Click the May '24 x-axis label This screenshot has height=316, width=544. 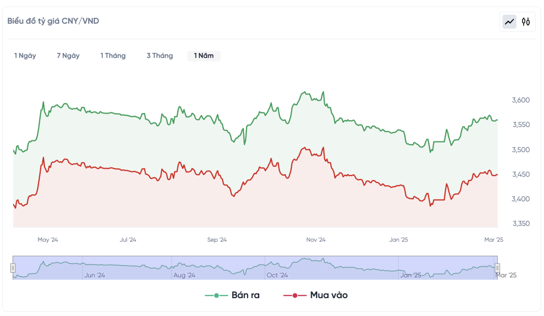click(48, 240)
